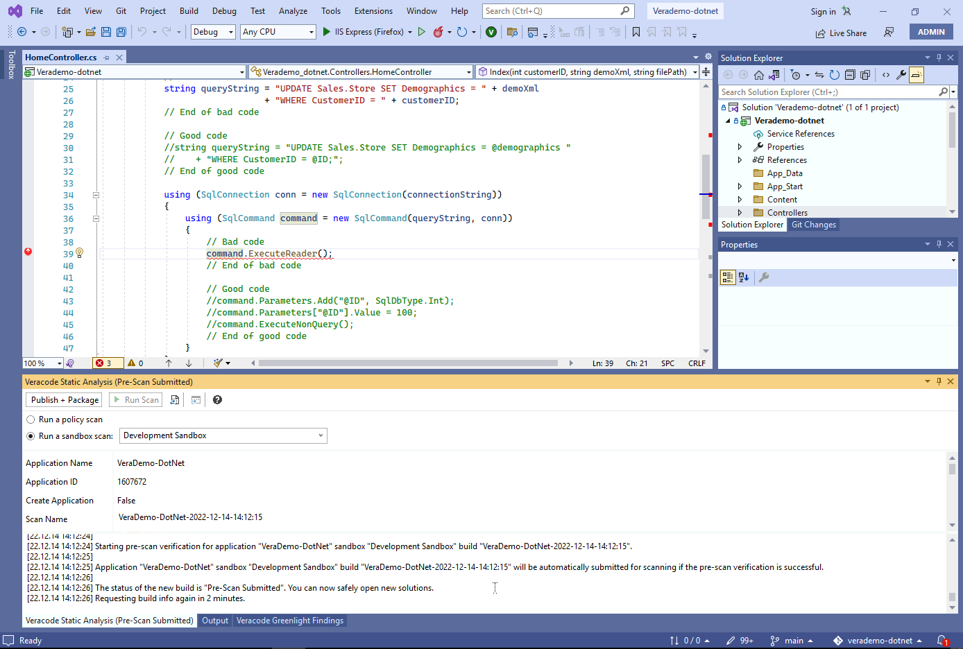The image size is (963, 649).
Task: Click the code cleanup broom icon
Action: [219, 363]
